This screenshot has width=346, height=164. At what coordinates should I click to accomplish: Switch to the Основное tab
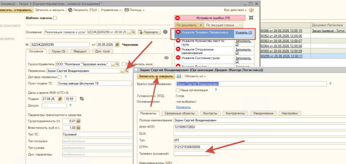coord(36,51)
